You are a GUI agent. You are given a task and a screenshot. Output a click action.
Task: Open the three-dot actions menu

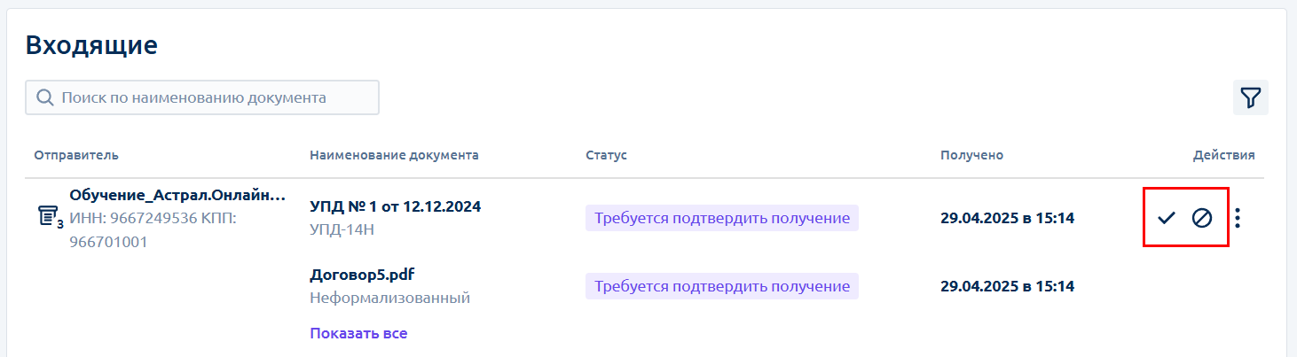(1238, 217)
